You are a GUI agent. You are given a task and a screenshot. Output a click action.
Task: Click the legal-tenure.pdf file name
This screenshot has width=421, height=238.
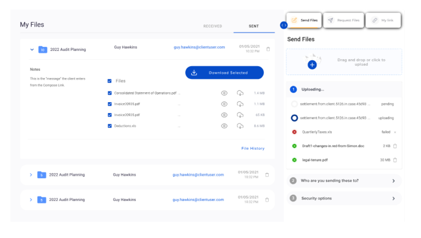point(315,160)
